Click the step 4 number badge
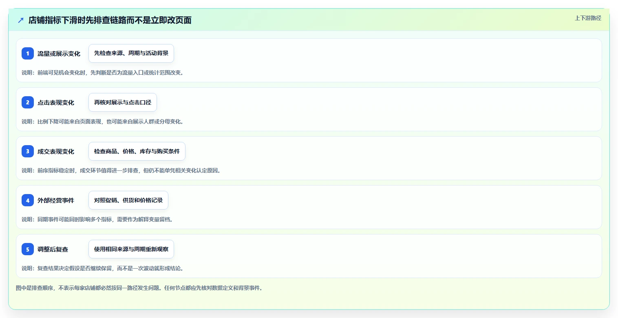The height and width of the screenshot is (318, 618). point(28,200)
